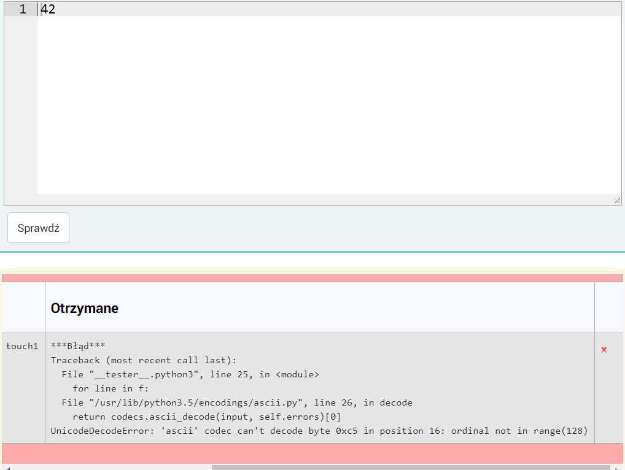
Task: Click the Otrzymane column header
Action: (x=85, y=308)
